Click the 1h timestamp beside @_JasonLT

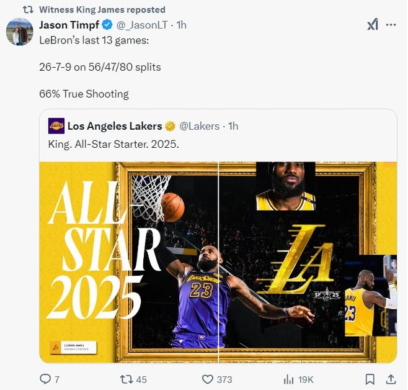[181, 25]
